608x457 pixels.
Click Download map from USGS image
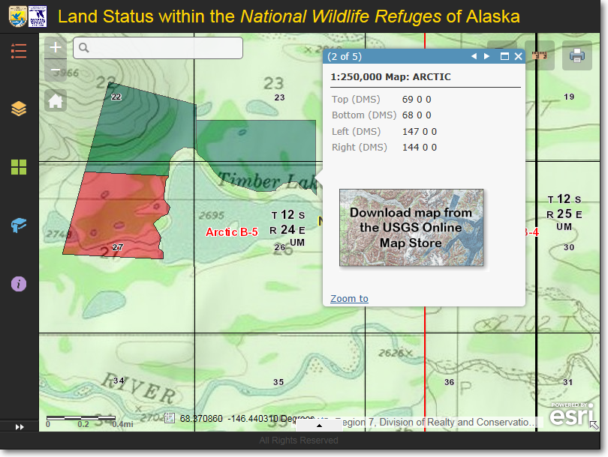(411, 228)
